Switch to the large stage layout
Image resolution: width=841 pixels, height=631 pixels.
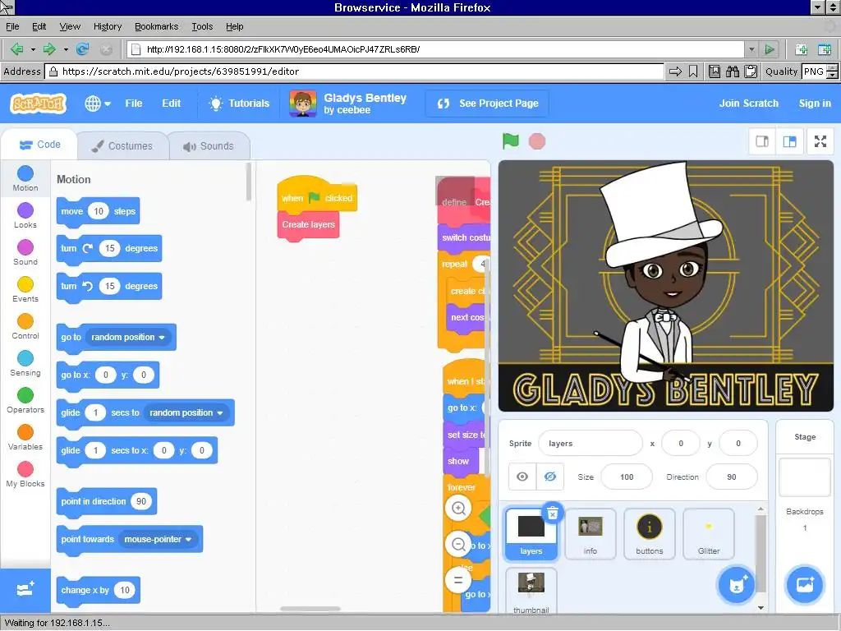(x=789, y=141)
